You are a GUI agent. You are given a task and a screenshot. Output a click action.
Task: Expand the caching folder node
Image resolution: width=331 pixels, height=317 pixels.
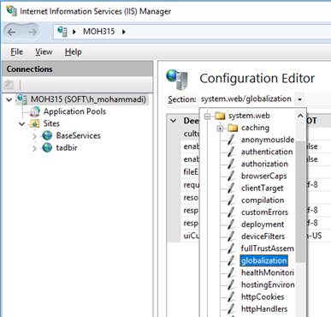pos(220,129)
